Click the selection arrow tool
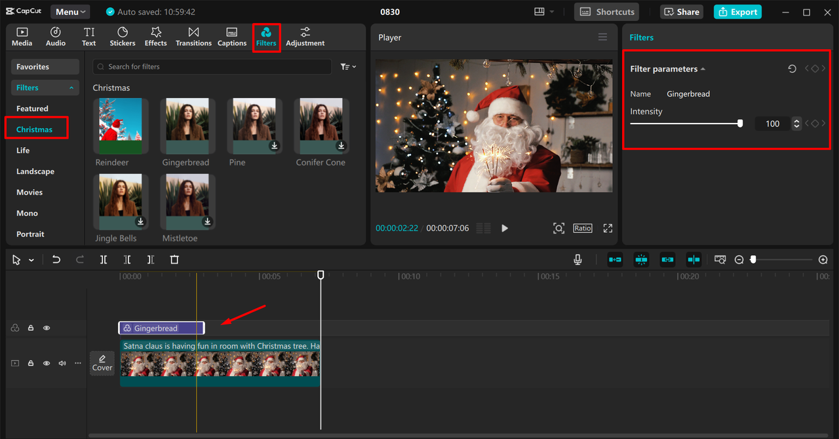839x439 pixels. [x=16, y=260]
